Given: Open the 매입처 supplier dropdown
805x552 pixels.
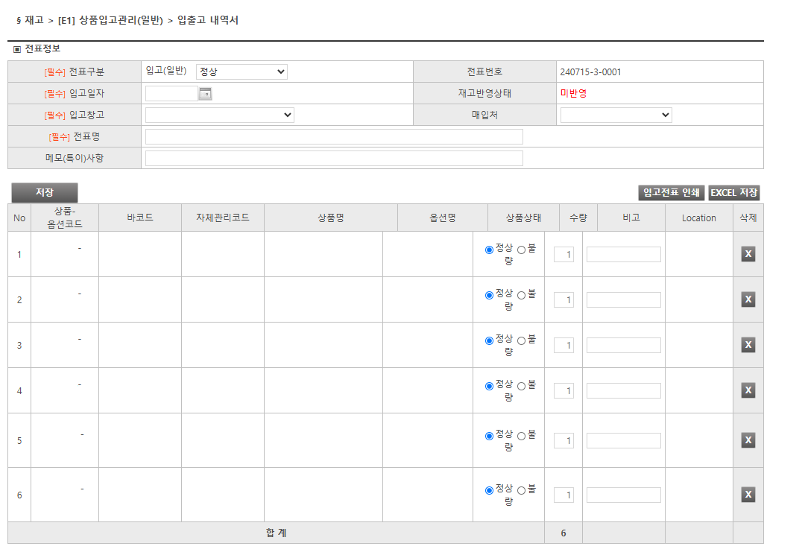Looking at the screenshot, I should [616, 115].
